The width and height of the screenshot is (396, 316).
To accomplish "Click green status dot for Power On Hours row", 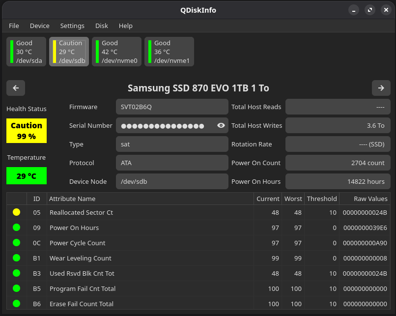I will [x=16, y=228].
